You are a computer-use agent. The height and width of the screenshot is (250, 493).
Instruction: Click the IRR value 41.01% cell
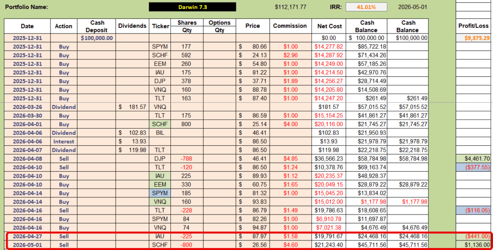pyautogui.click(x=366, y=7)
